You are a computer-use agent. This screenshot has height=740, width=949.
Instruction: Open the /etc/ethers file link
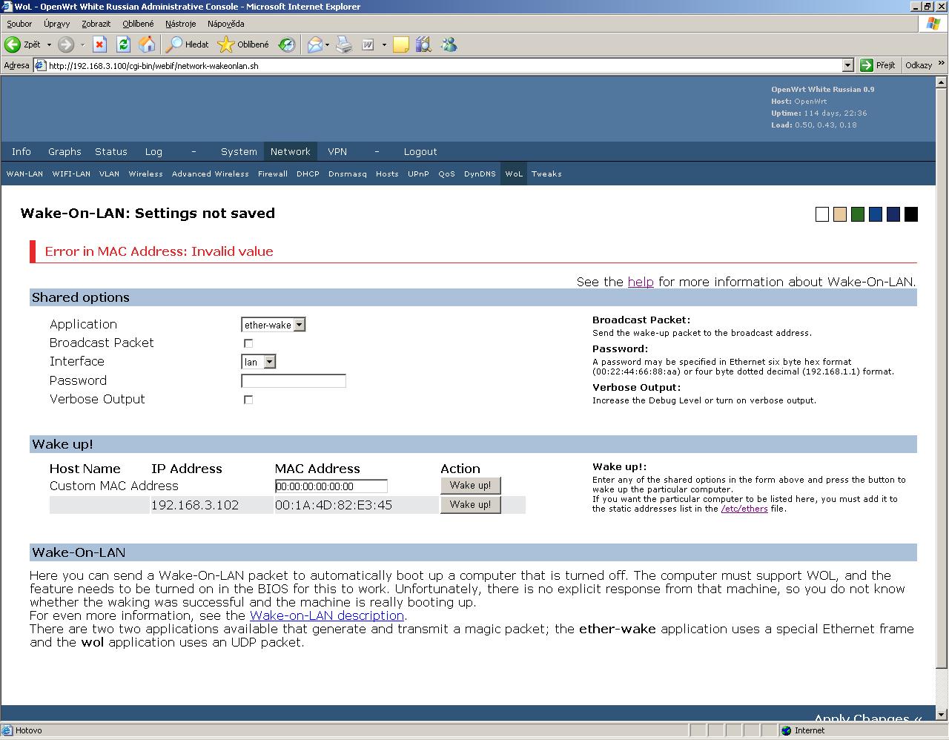pos(744,509)
